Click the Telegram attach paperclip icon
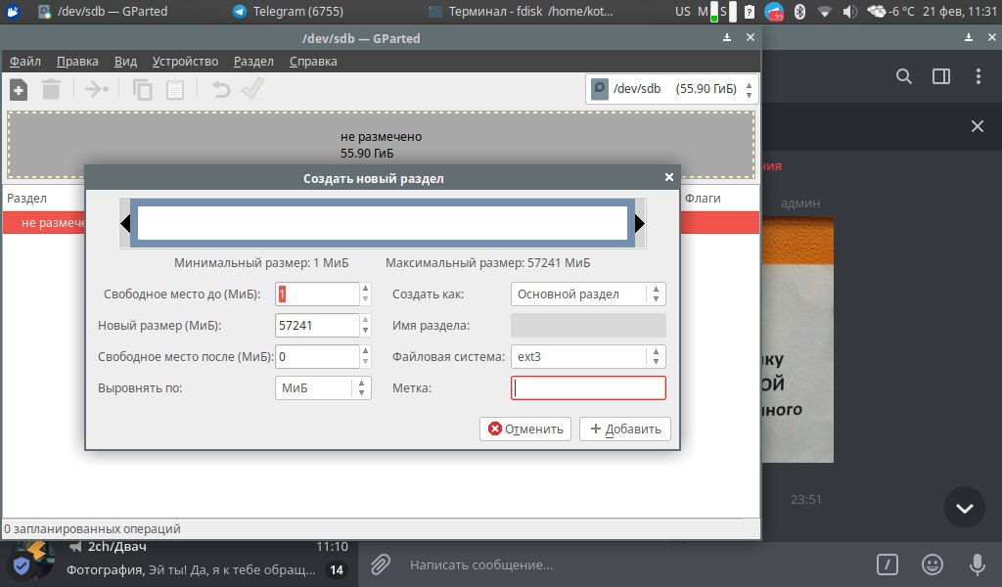1002x587 pixels. (x=381, y=564)
